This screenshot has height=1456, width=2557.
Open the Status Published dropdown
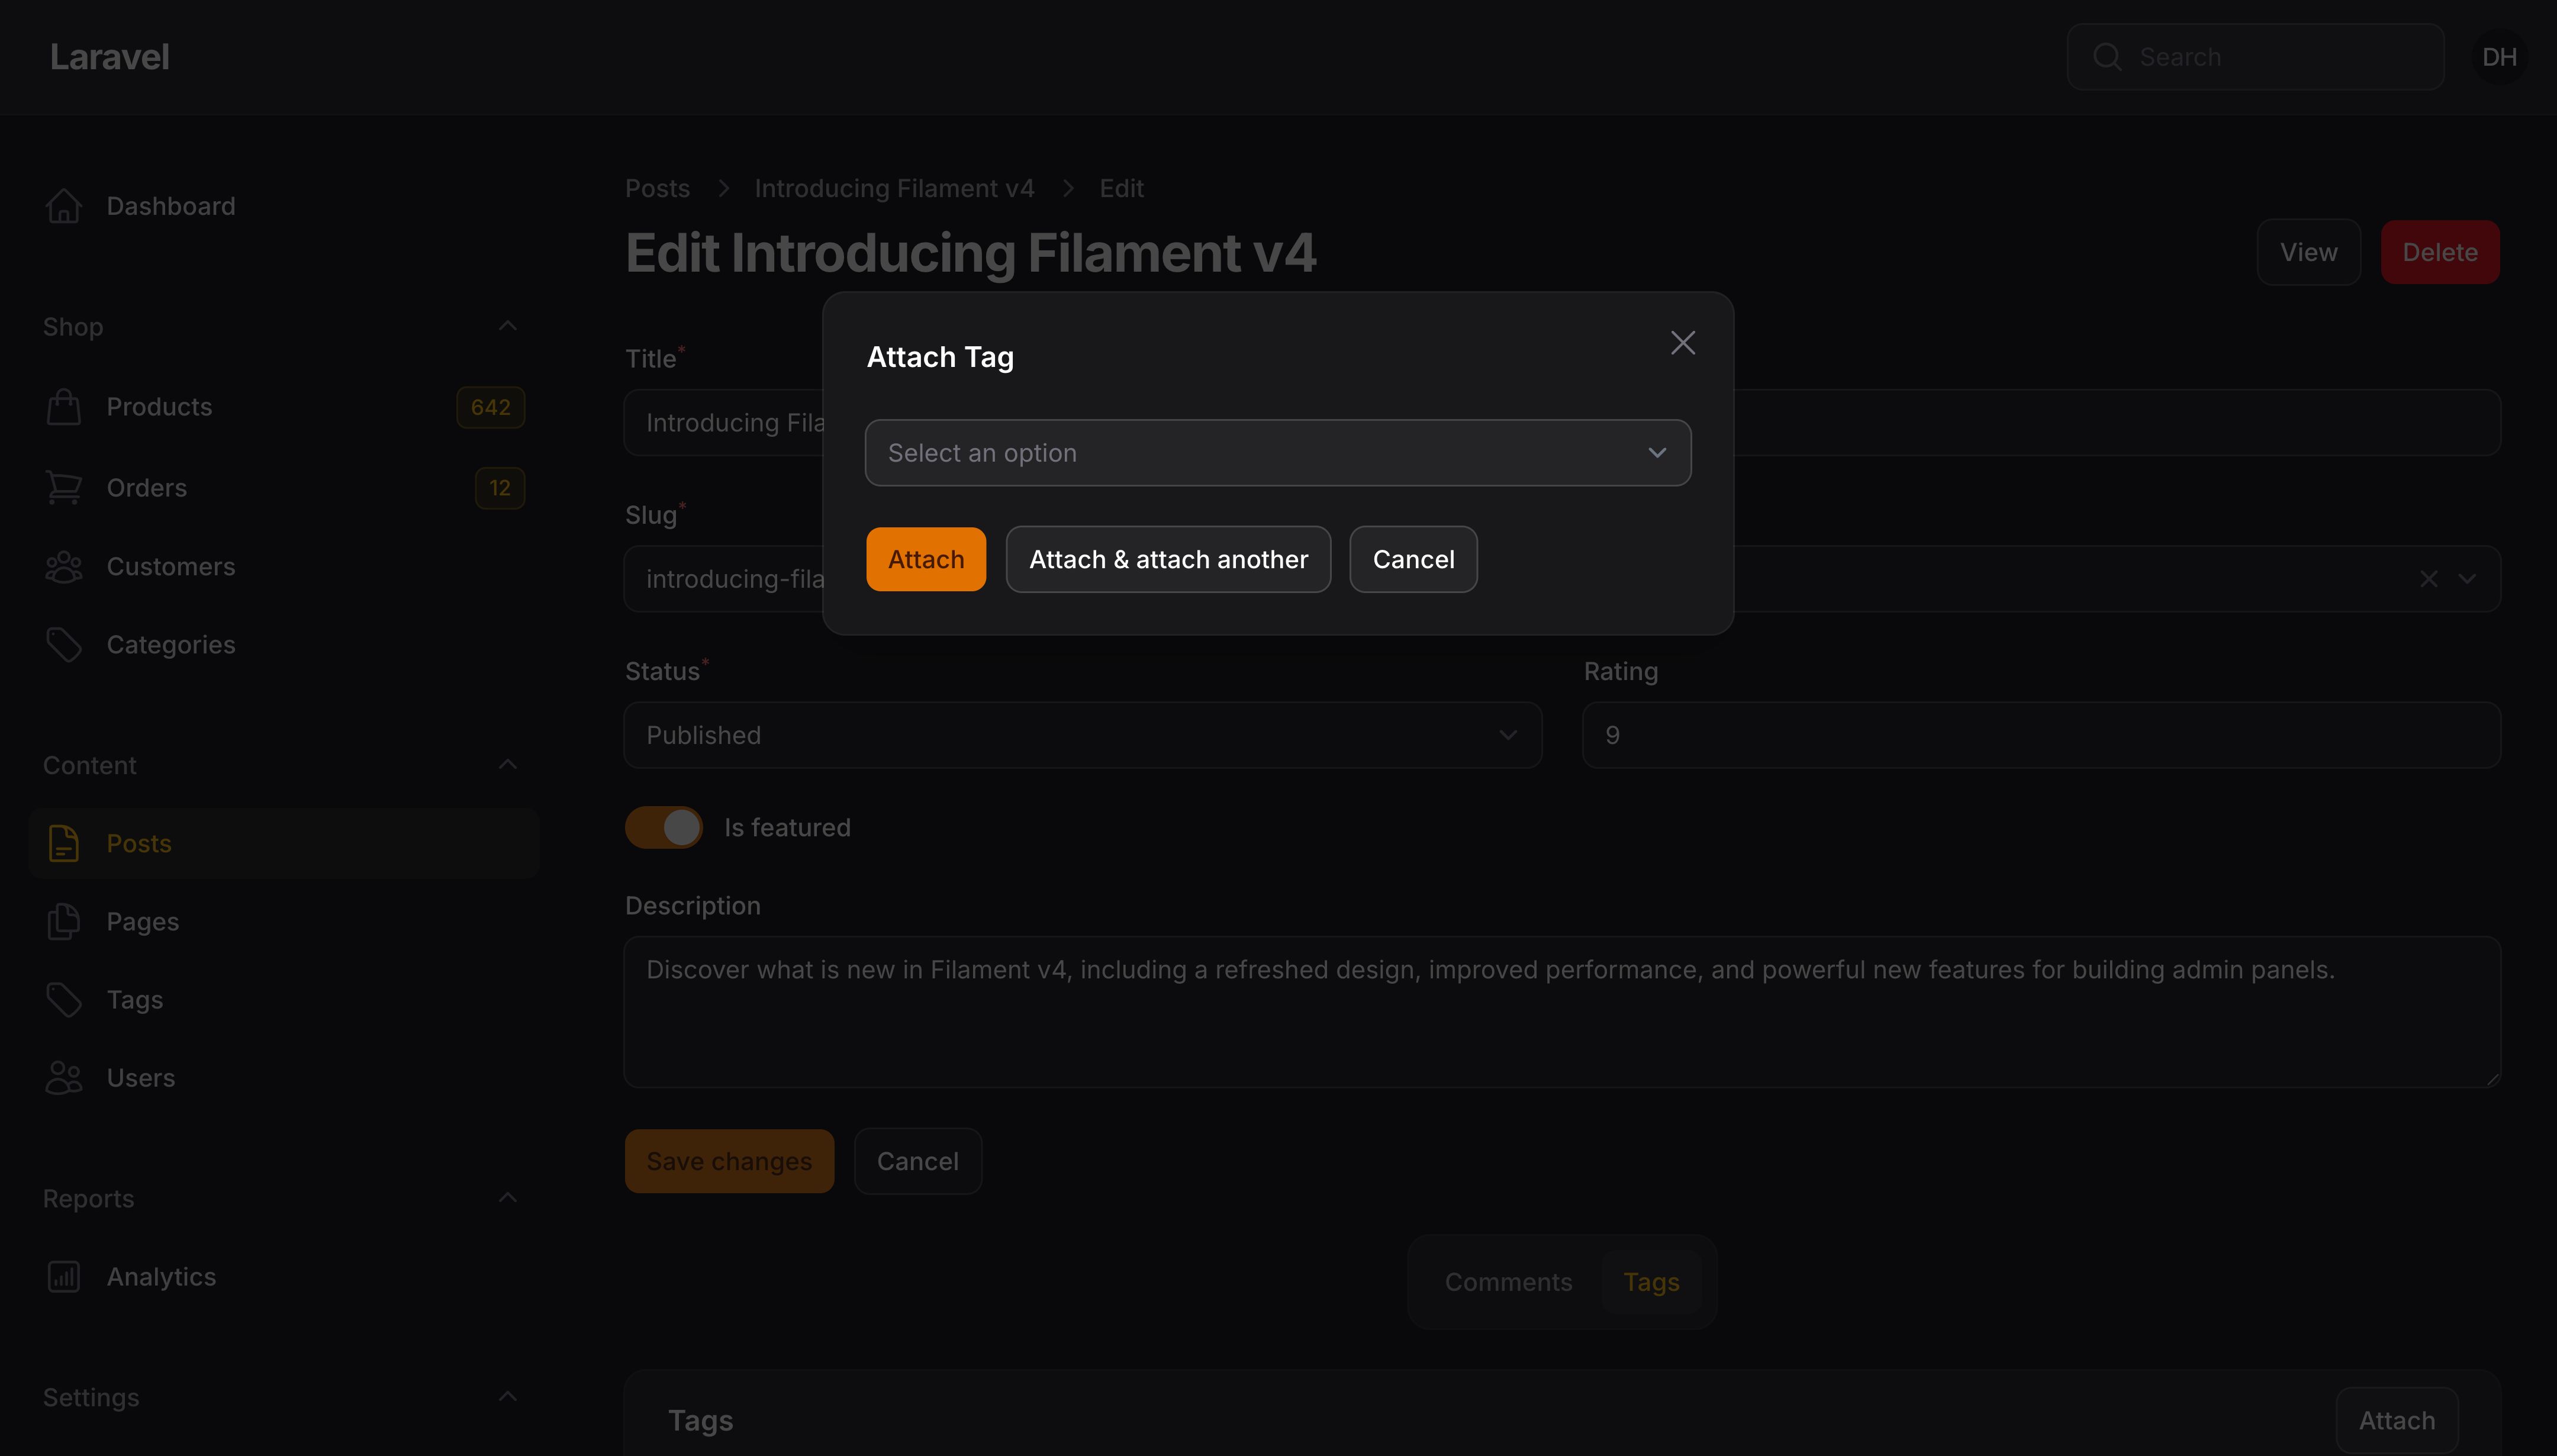(1083, 735)
